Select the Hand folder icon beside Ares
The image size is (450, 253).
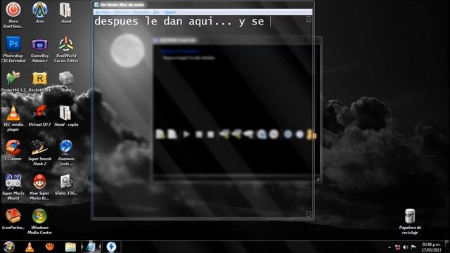click(x=66, y=13)
